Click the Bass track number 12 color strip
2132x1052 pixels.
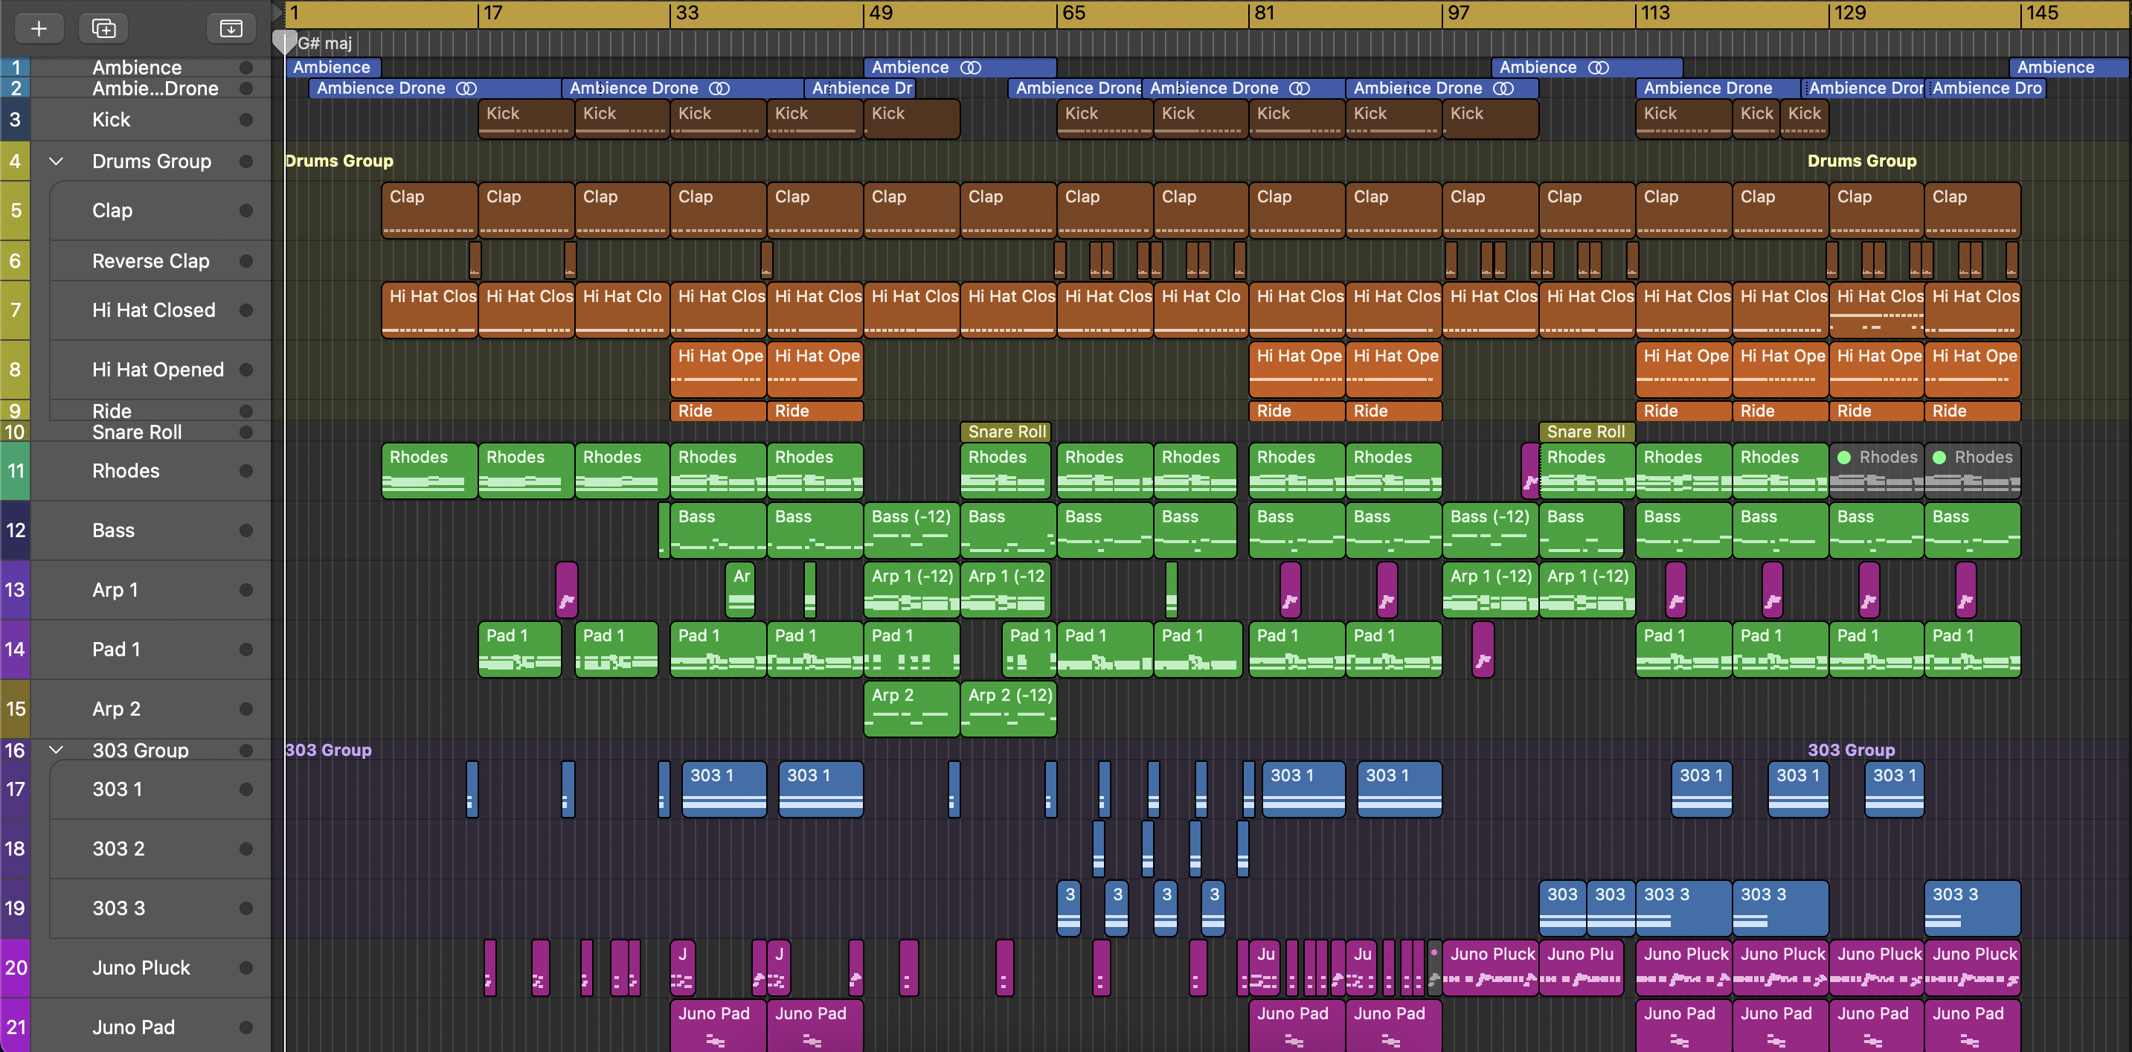[15, 530]
